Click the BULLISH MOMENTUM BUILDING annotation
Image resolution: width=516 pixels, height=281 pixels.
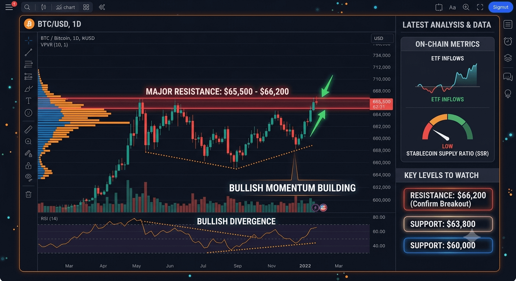pyautogui.click(x=292, y=188)
